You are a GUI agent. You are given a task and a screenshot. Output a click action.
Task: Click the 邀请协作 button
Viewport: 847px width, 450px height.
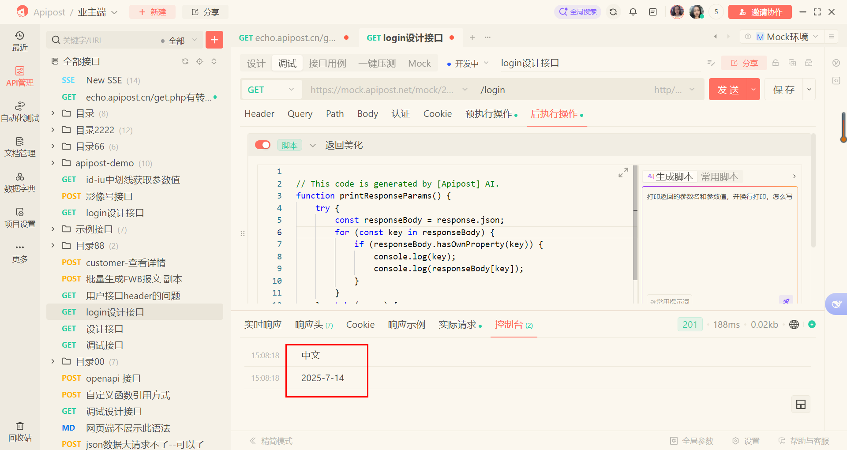(760, 12)
